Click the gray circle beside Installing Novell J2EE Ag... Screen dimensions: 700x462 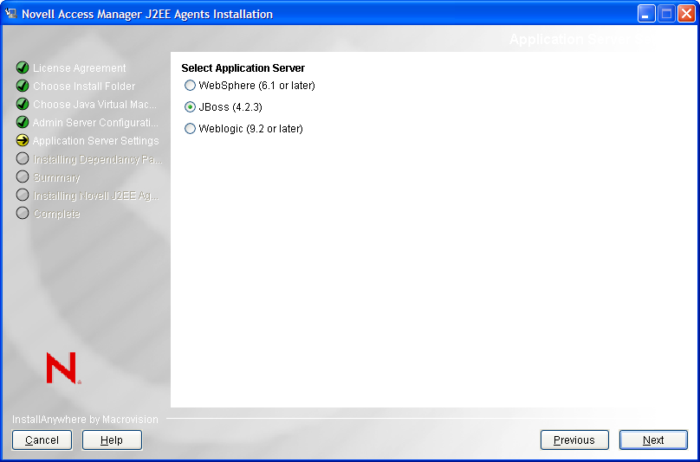(23, 195)
